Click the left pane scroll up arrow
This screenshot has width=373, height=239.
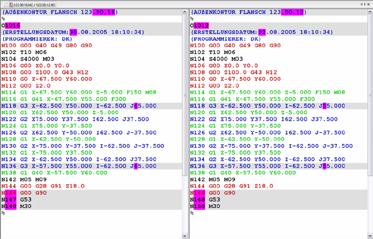185,12
